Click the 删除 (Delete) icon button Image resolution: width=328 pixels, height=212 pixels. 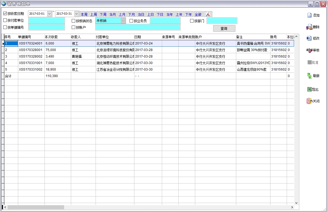tap(309, 27)
